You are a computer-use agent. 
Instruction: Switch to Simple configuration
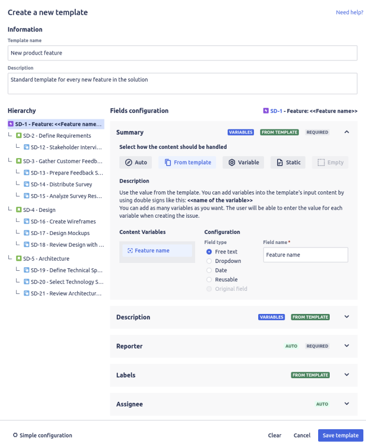(43, 435)
